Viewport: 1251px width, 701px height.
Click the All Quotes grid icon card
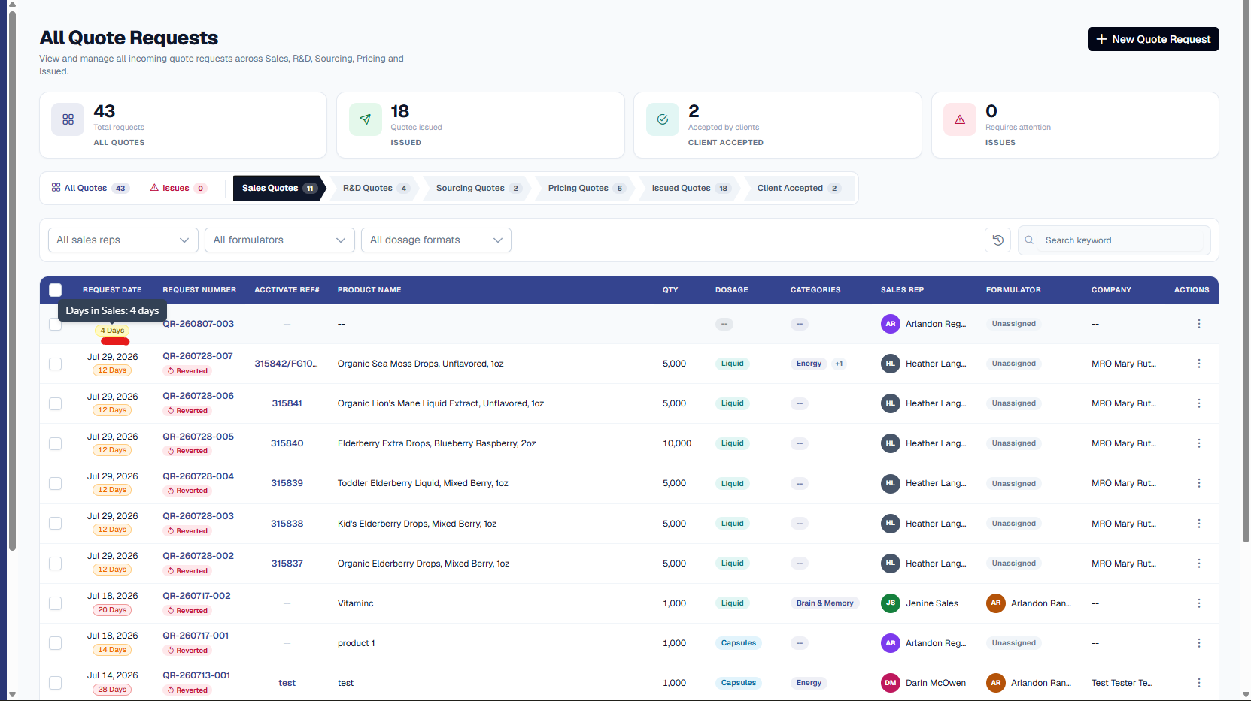tap(68, 119)
